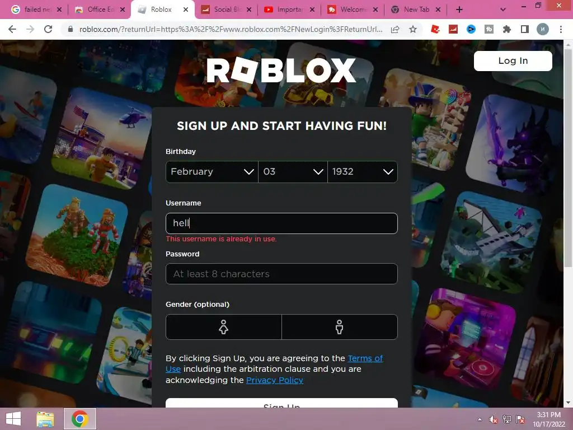Select the female gender icon
Image resolution: width=573 pixels, height=430 pixels.
[223, 327]
